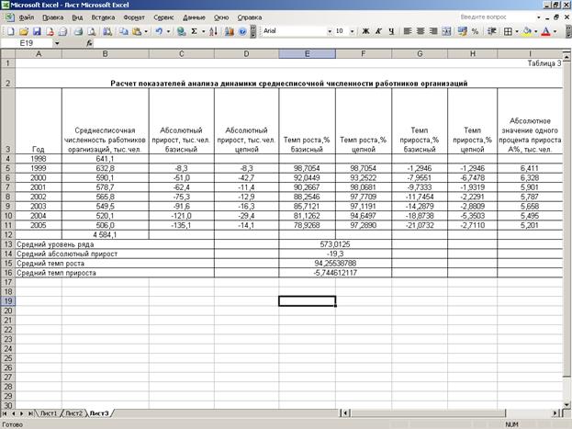Click the Средний темп роста label cell
Image resolution: width=572 pixels, height=429 pixels.
[115, 264]
